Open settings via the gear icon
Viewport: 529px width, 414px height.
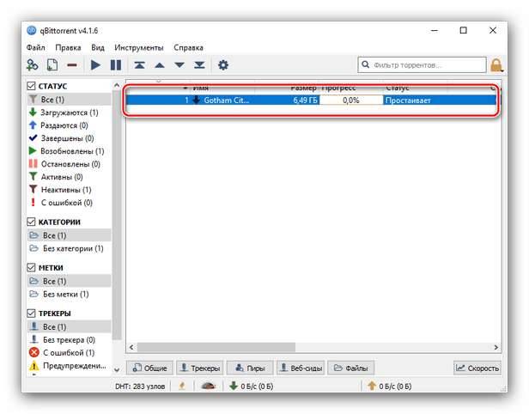click(x=223, y=65)
